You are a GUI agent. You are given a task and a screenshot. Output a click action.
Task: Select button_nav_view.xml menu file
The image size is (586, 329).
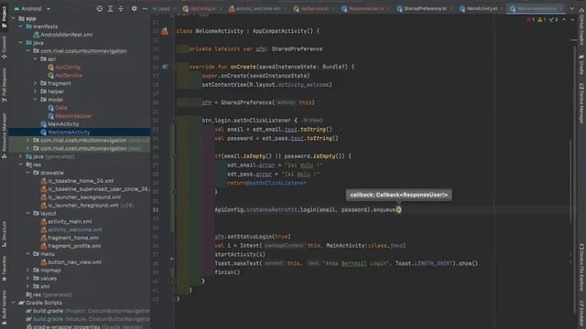click(x=71, y=262)
